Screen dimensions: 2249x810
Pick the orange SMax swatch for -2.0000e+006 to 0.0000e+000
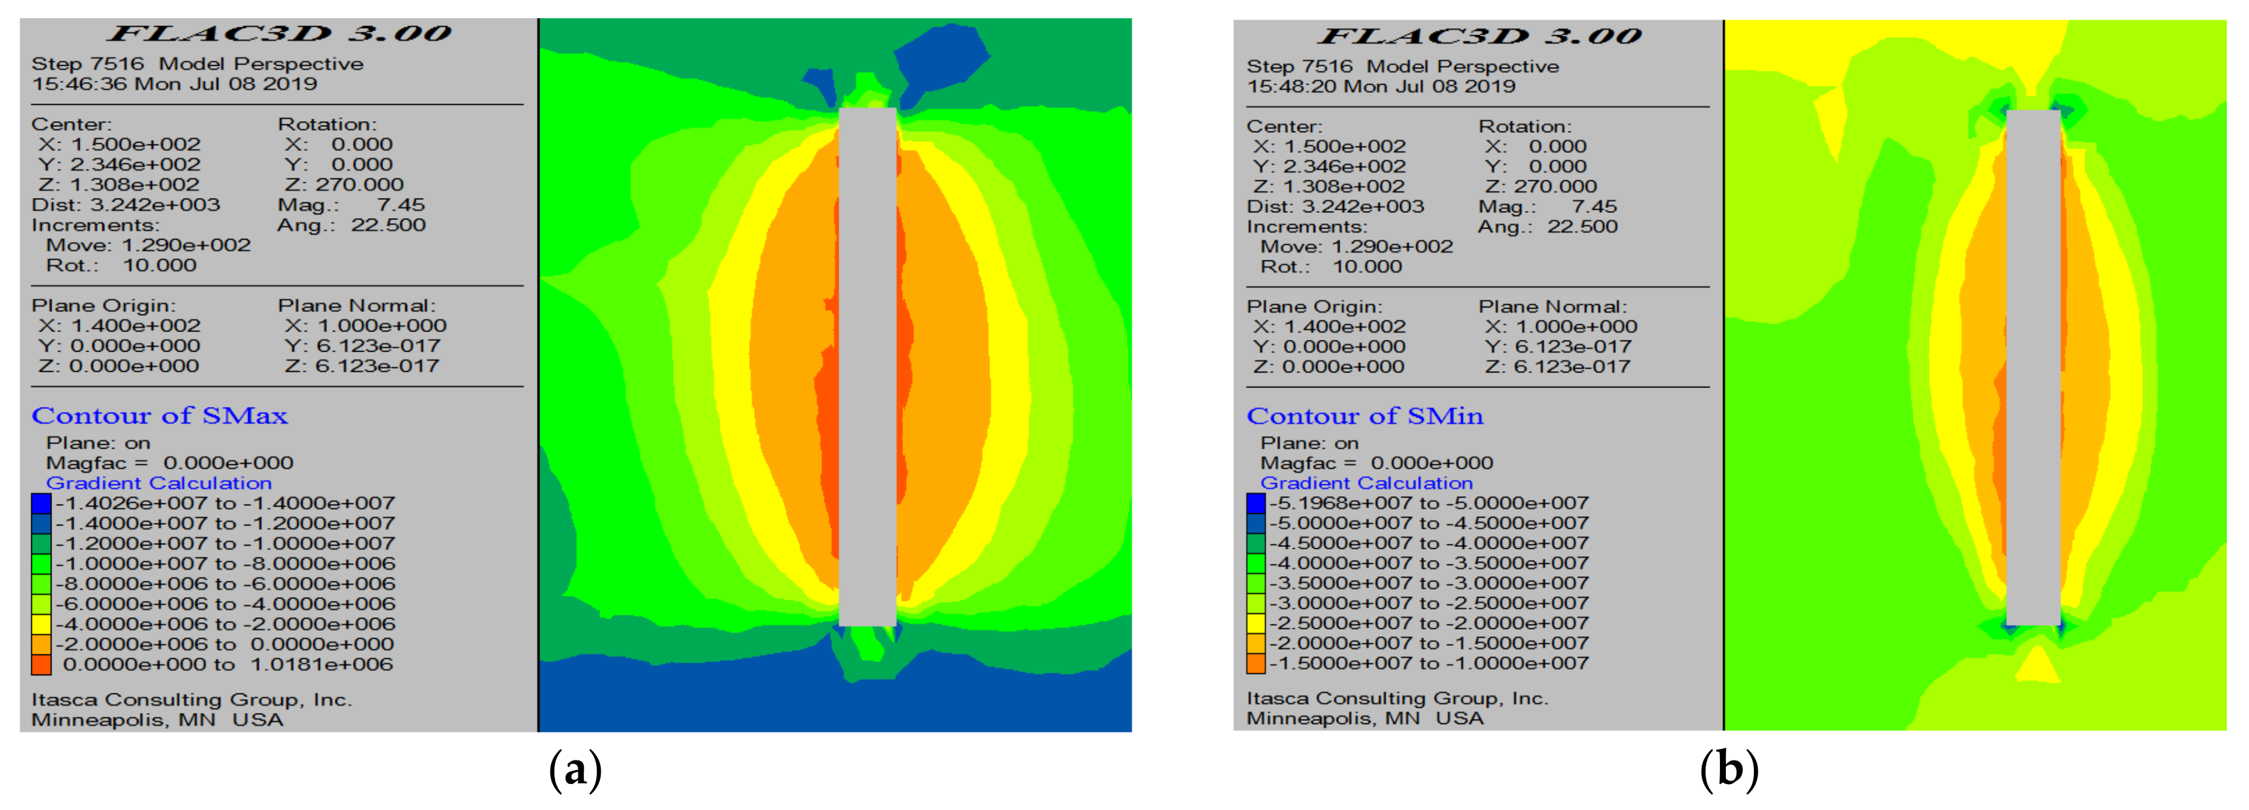41,644
